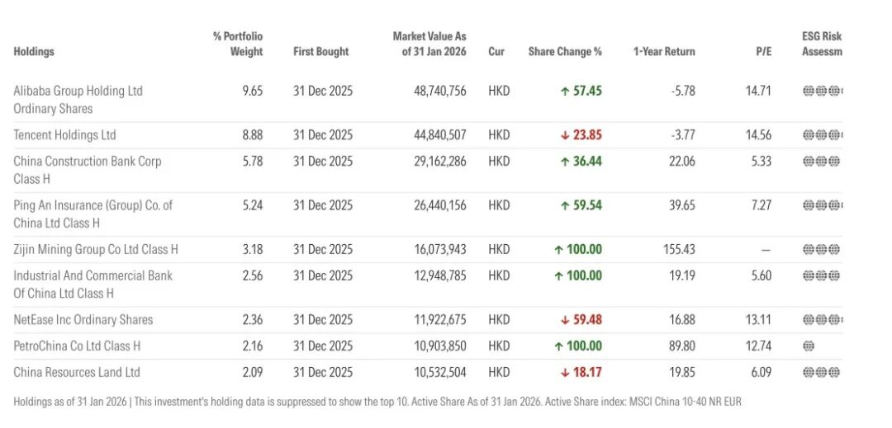Click Zijin Mining ESG globe icons

(821, 249)
